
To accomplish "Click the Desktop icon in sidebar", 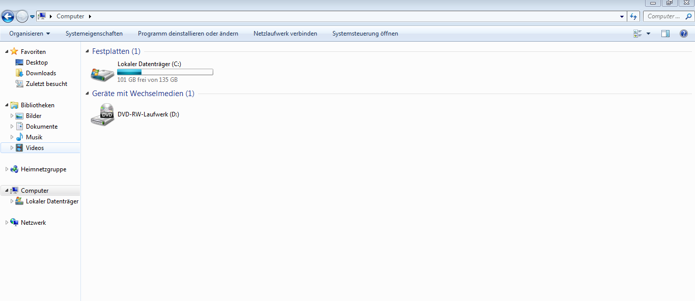I will (x=19, y=63).
